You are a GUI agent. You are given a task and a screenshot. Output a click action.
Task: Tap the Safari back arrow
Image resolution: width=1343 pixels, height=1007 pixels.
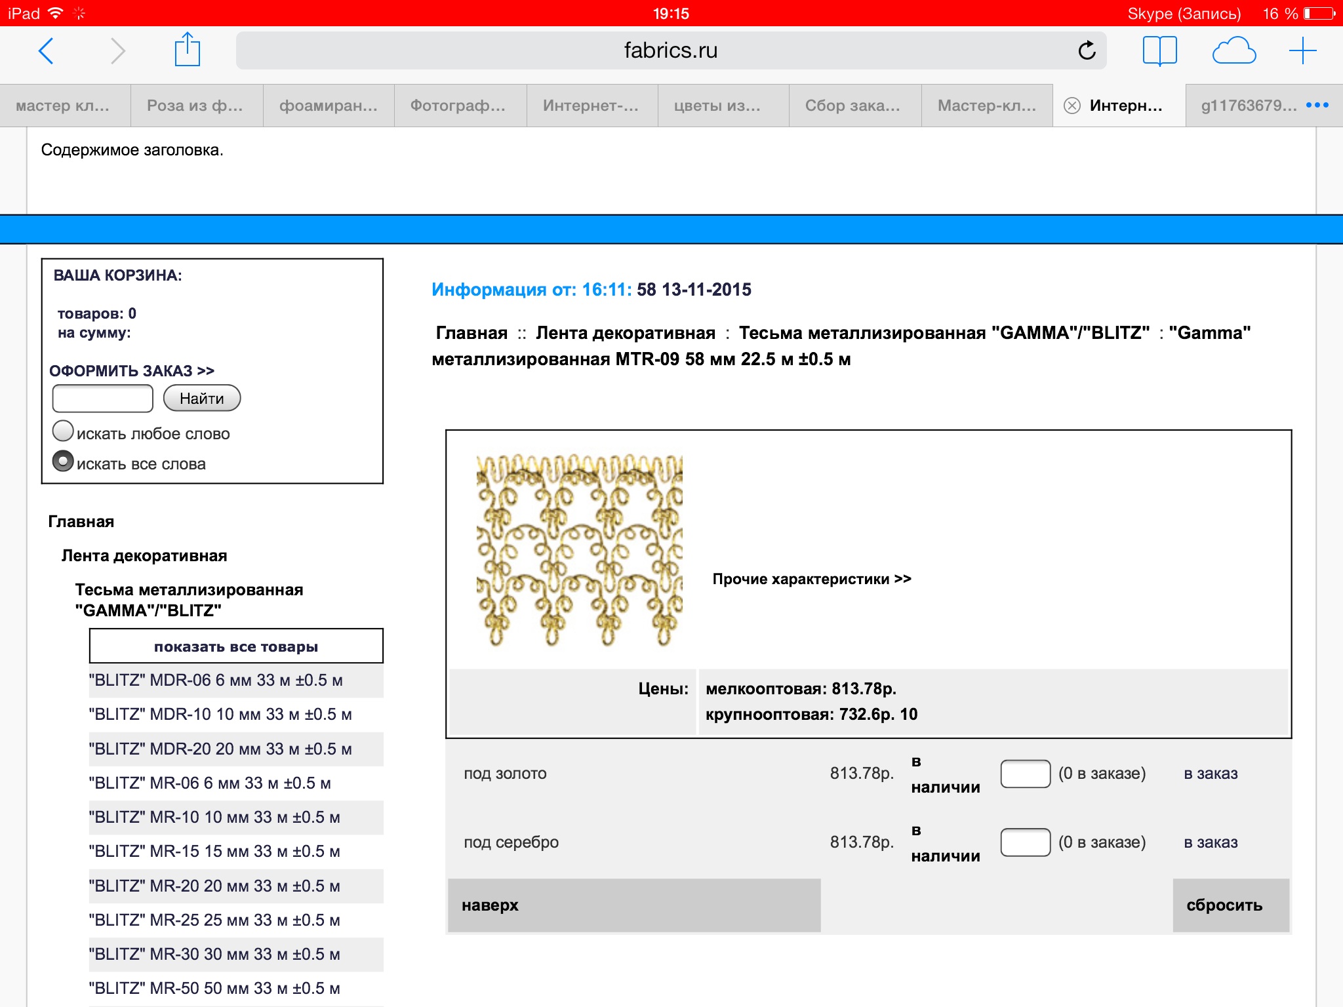pyautogui.click(x=46, y=50)
